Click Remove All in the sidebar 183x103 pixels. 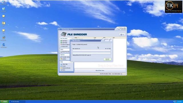coord(64,46)
